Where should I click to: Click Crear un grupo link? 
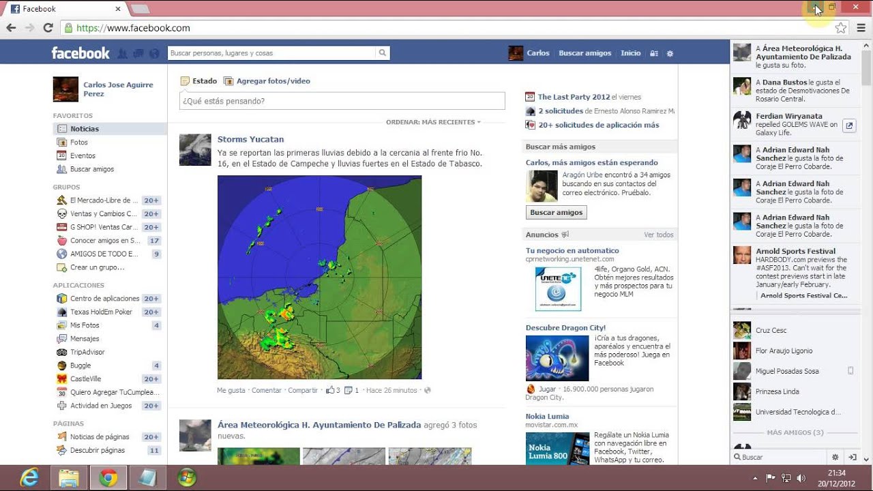(98, 267)
